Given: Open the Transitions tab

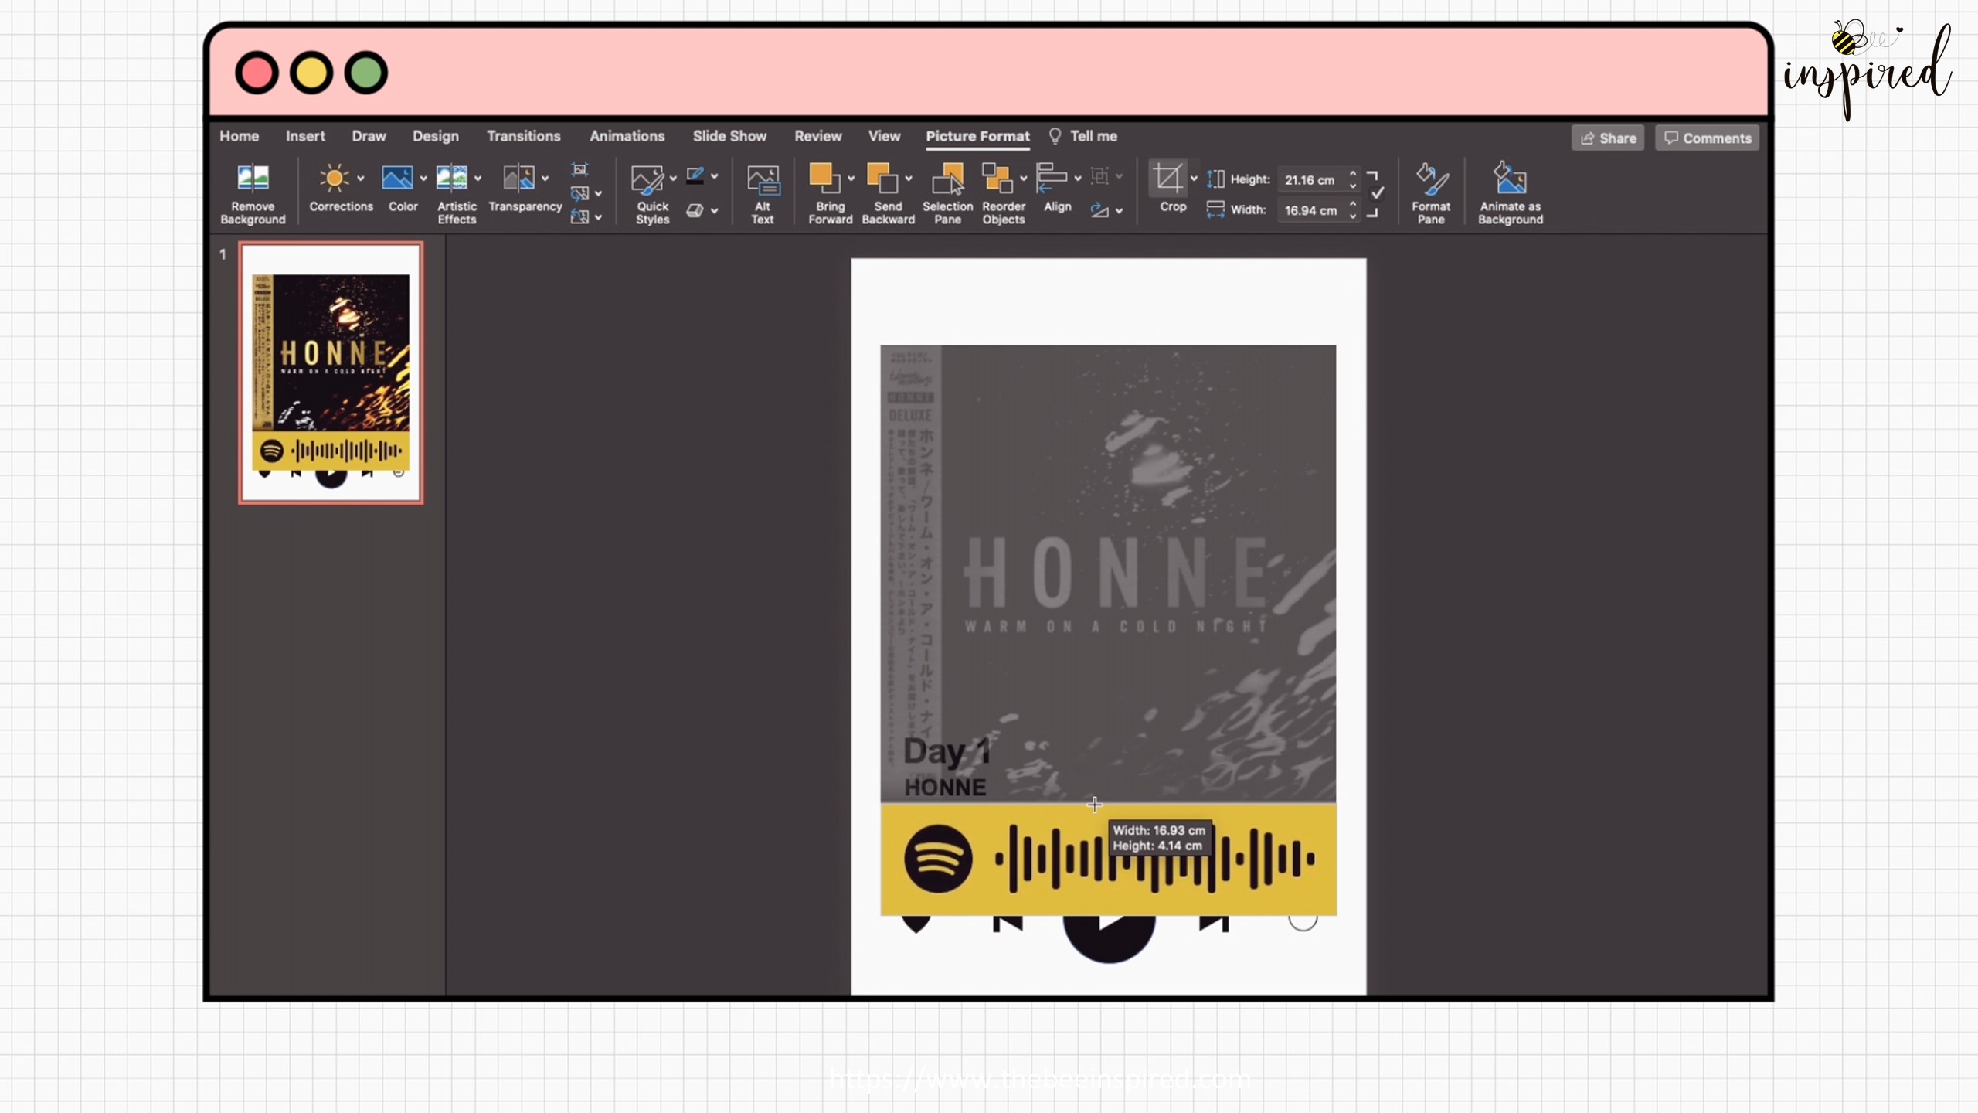Looking at the screenshot, I should pyautogui.click(x=523, y=136).
